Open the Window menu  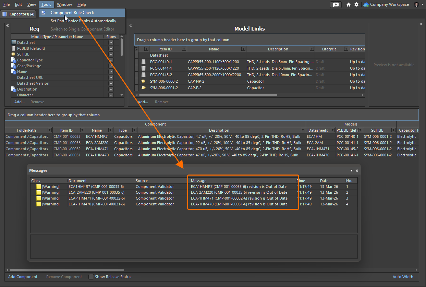[x=64, y=4]
